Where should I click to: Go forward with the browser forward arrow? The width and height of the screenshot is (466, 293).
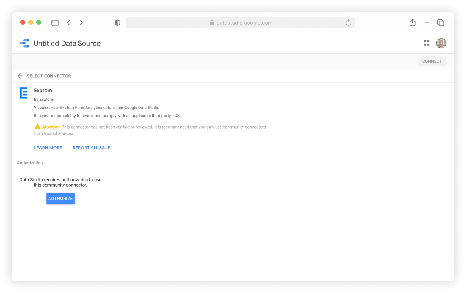(x=81, y=23)
